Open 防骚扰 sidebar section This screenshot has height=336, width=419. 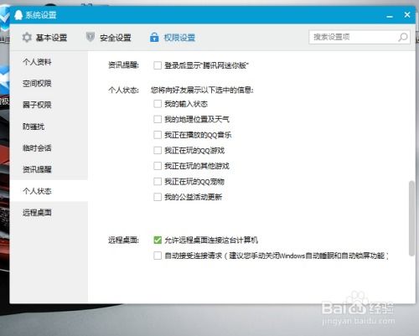[49, 127]
